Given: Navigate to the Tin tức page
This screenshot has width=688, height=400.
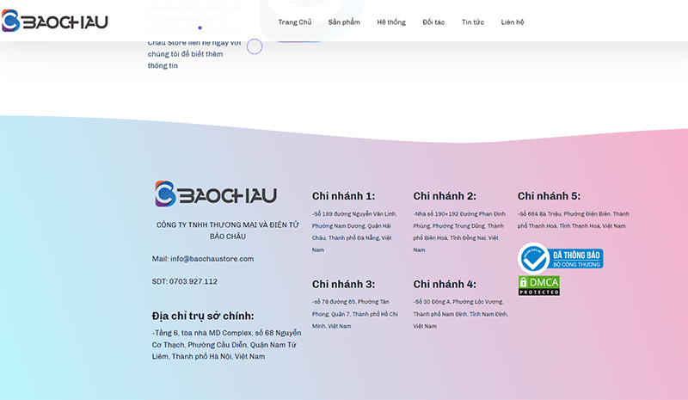Looking at the screenshot, I should (x=472, y=22).
